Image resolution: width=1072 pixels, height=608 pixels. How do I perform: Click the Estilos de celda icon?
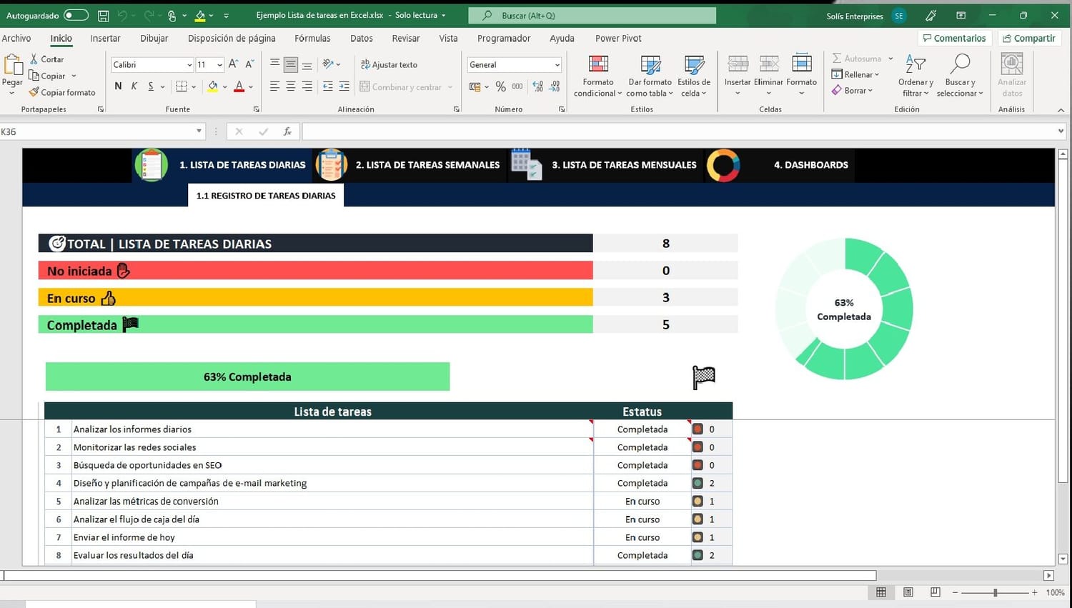pos(694,64)
